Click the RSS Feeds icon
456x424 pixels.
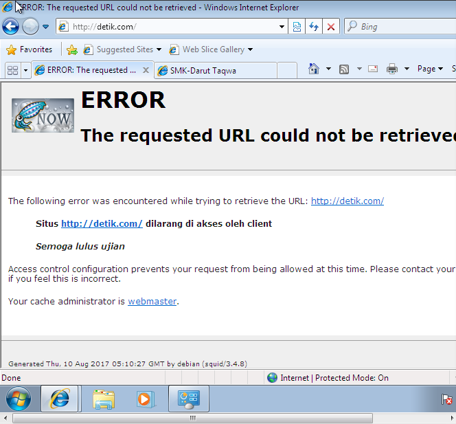tap(344, 69)
